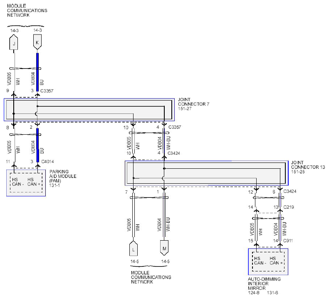Click the bottom Module Communications Network label
Viewport: 329px width, 298px height.
coord(151,277)
